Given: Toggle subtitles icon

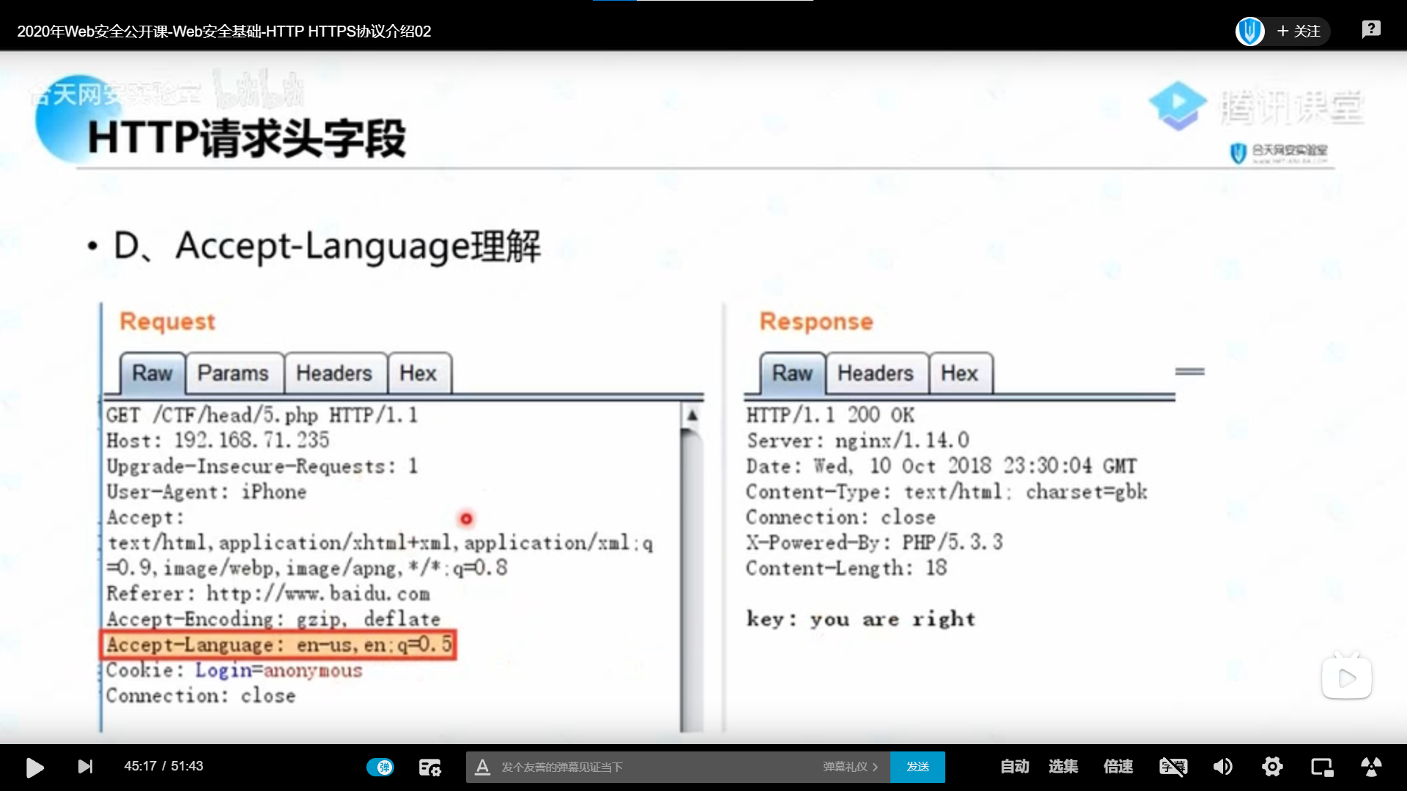Looking at the screenshot, I should [1172, 767].
